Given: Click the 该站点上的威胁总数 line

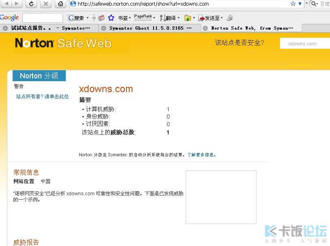Looking at the screenshot, I should point(126,132).
